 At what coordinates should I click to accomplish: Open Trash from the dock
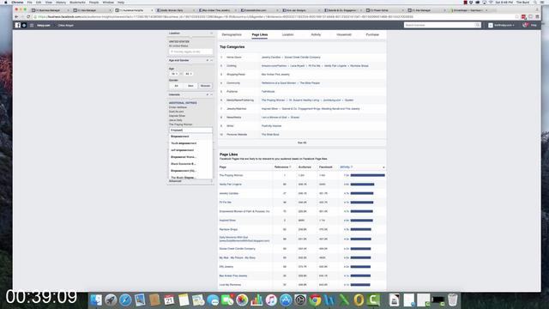tap(452, 300)
